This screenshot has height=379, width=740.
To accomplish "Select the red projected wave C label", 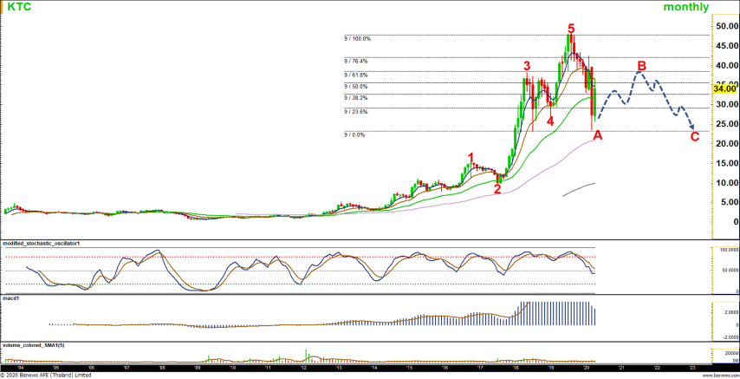I will pyautogui.click(x=694, y=135).
